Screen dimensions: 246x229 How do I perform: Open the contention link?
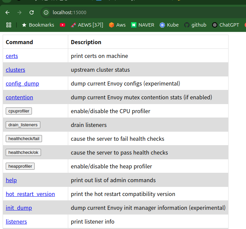coord(19,97)
